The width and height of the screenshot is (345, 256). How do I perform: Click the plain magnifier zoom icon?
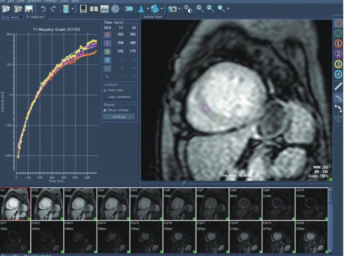(x=221, y=9)
